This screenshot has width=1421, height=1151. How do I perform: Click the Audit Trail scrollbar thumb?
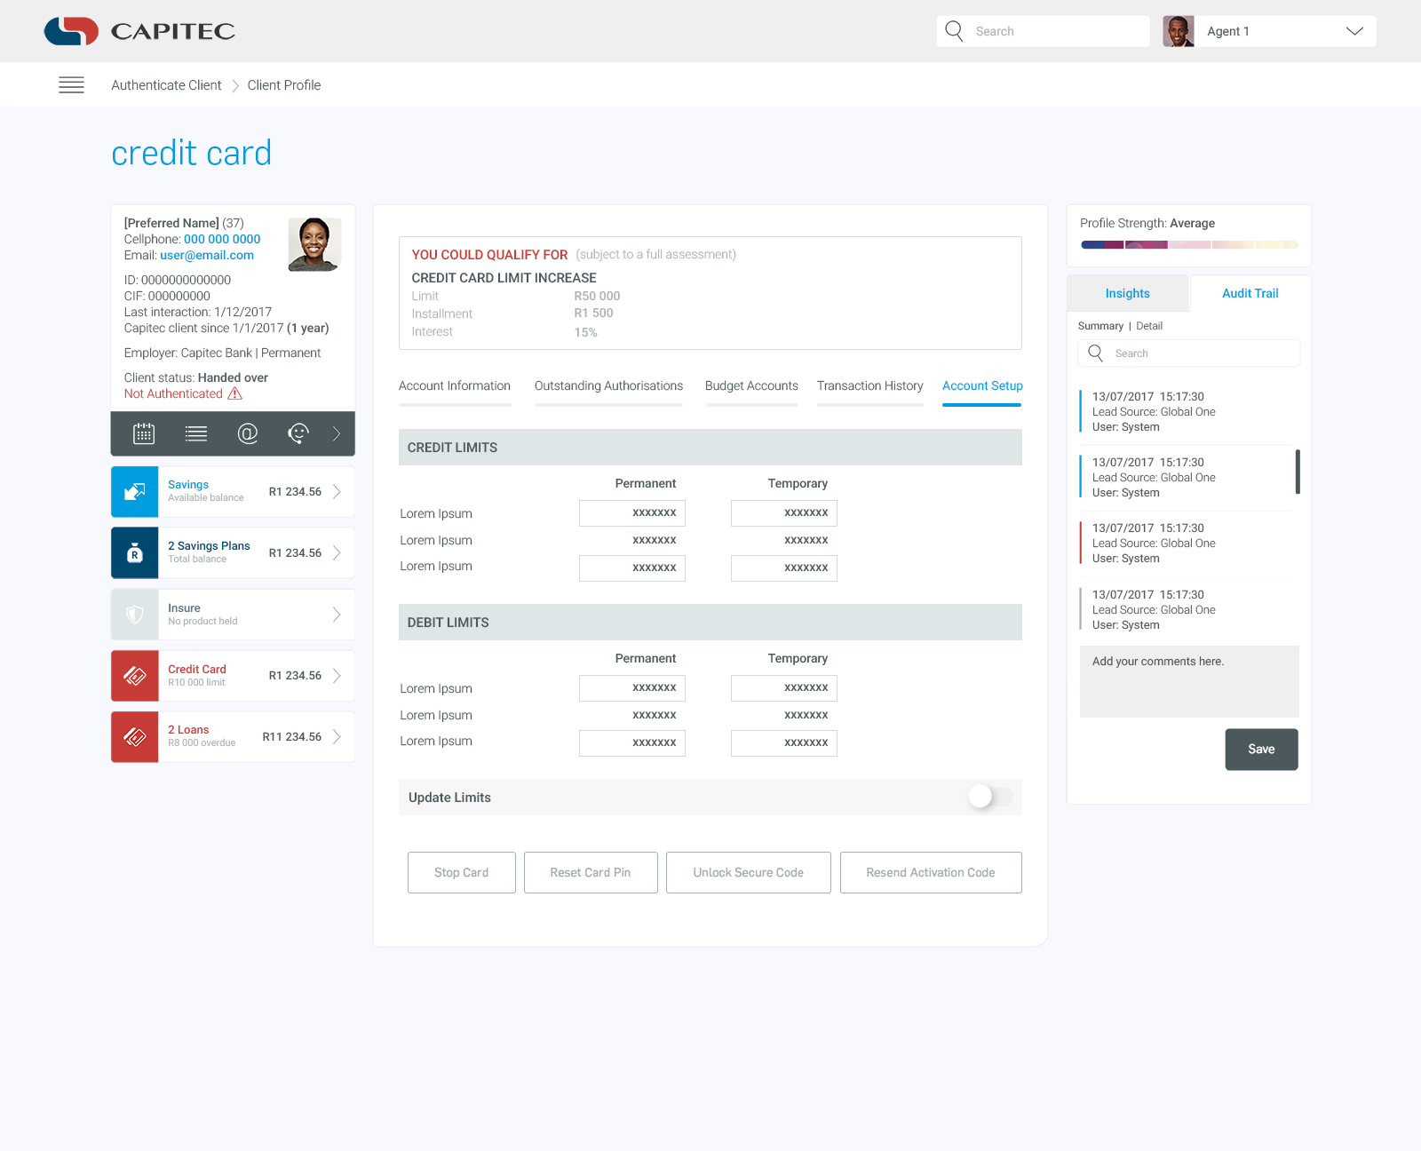1298,472
